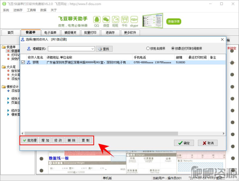Open the 工具箱 menu

pyautogui.click(x=31, y=10)
